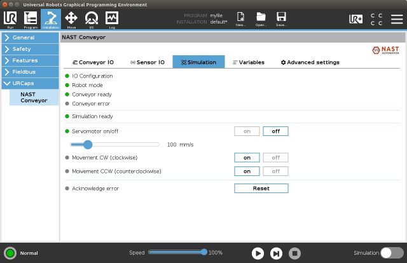
Task: Open the Run tab icon
Action: (x=10, y=19)
